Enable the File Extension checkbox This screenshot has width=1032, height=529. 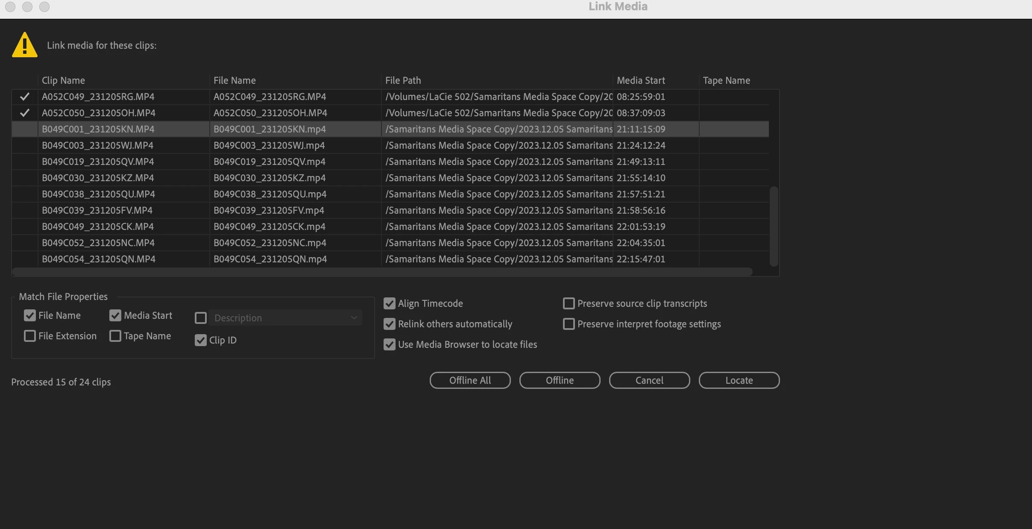click(x=29, y=336)
